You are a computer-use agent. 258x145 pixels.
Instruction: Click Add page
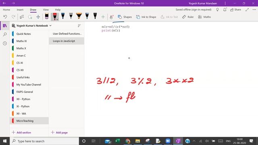[x=59, y=133]
